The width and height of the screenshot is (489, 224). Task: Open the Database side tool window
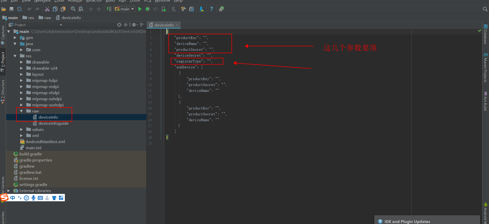click(485, 34)
